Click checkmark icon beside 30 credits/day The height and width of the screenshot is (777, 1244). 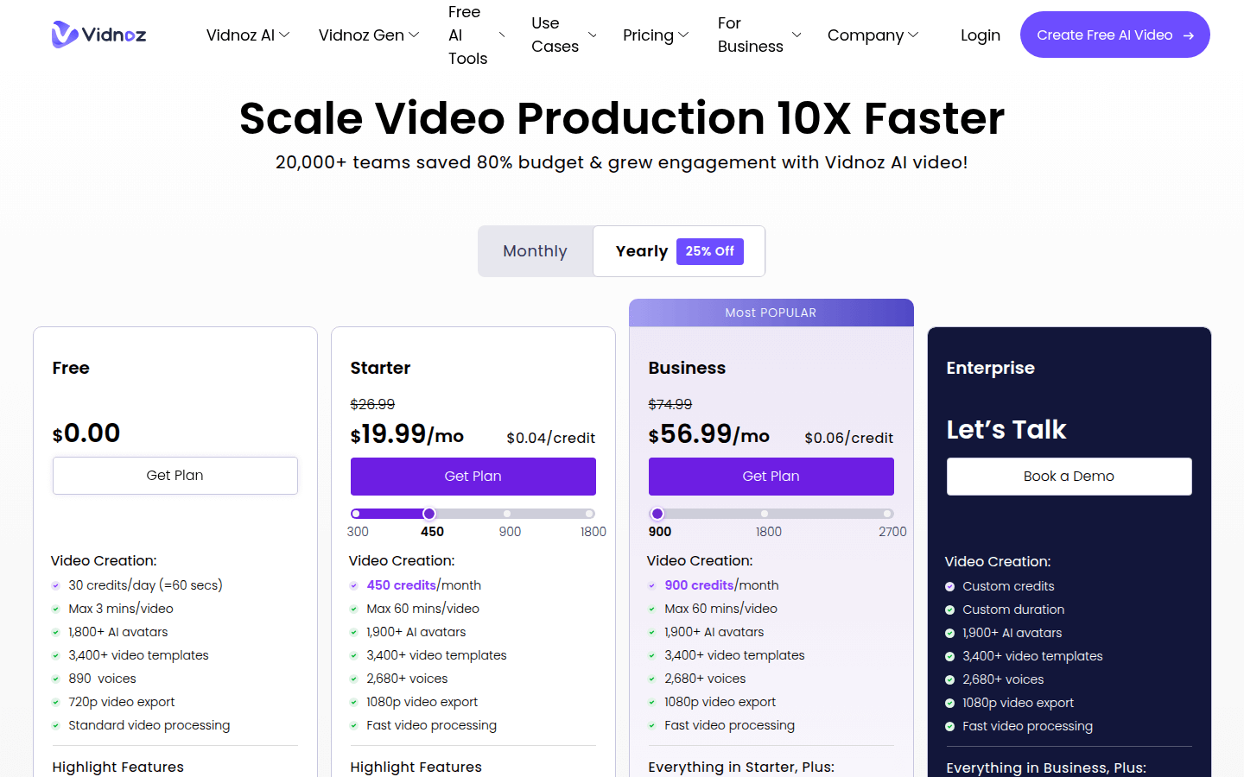pyautogui.click(x=55, y=585)
